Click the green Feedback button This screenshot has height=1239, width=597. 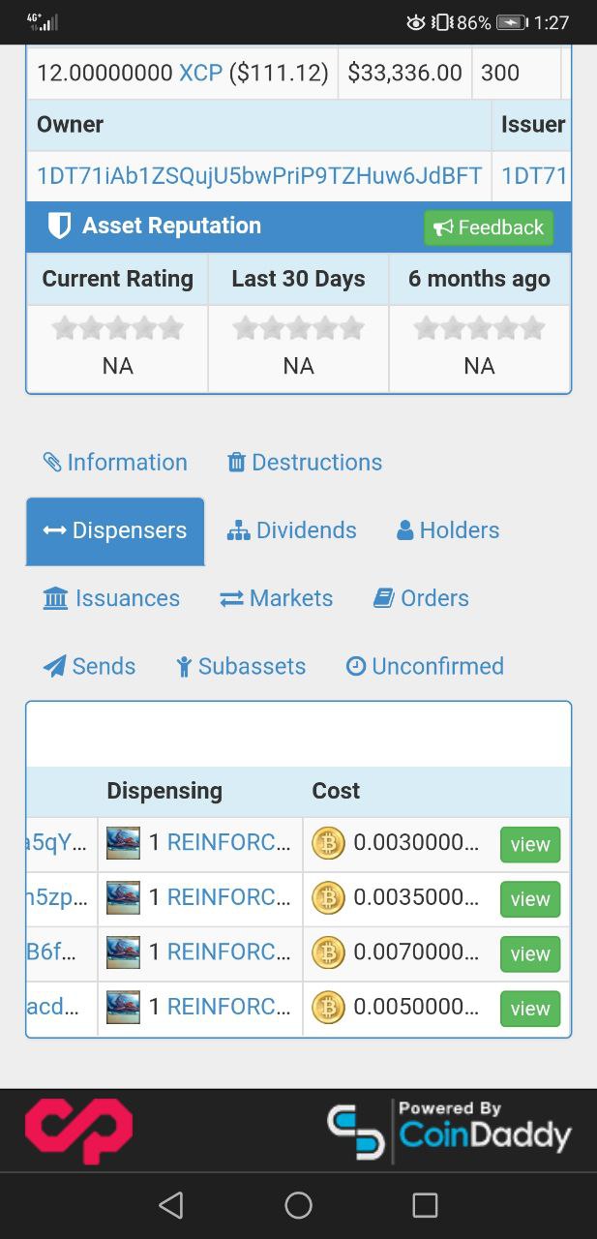[489, 227]
